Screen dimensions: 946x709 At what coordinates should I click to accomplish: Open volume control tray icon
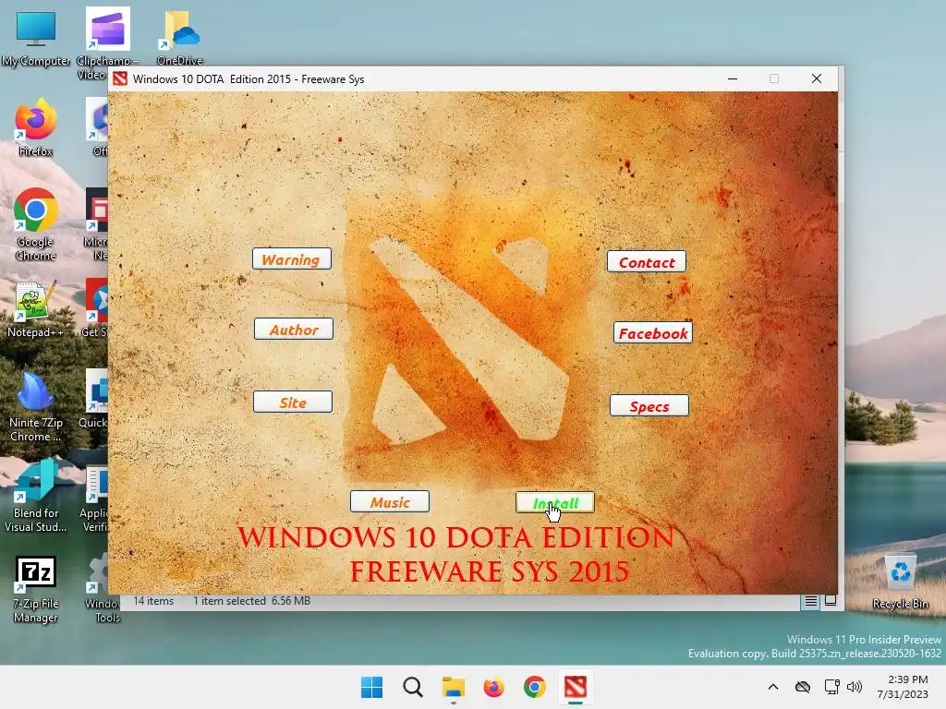[855, 687]
